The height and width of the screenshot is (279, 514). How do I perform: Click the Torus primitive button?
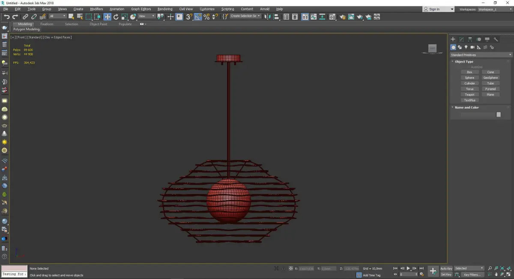(x=469, y=89)
